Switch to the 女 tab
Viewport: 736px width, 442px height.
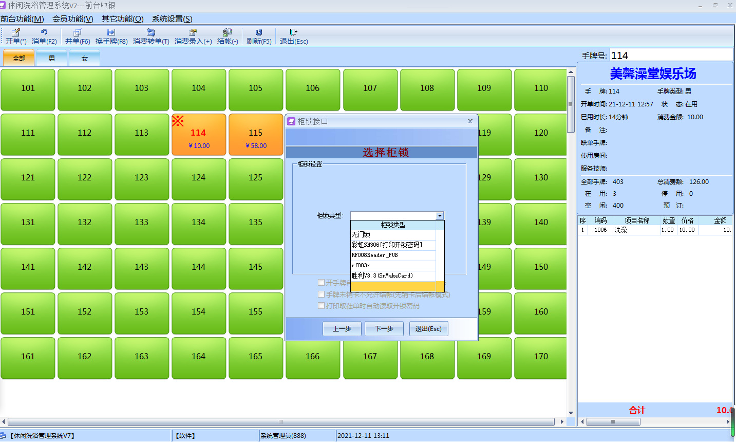click(85, 58)
